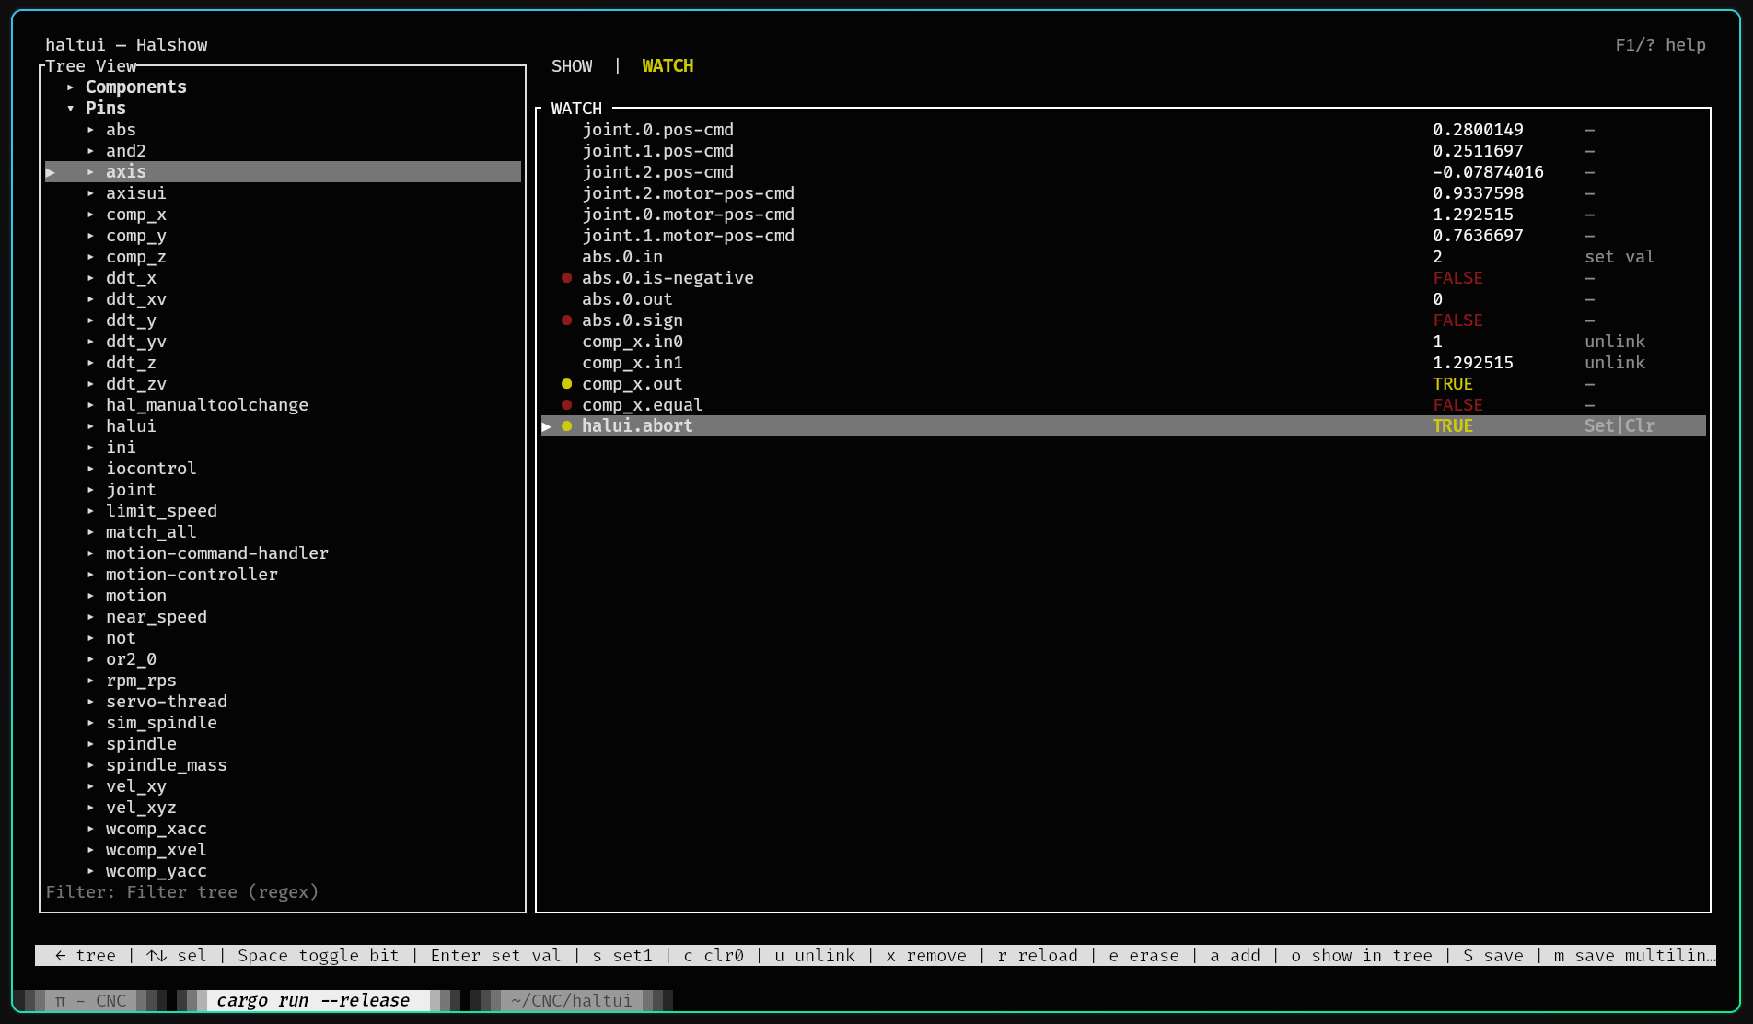This screenshot has width=1753, height=1024.
Task: Expand the comp_x pin group
Action: 90,215
